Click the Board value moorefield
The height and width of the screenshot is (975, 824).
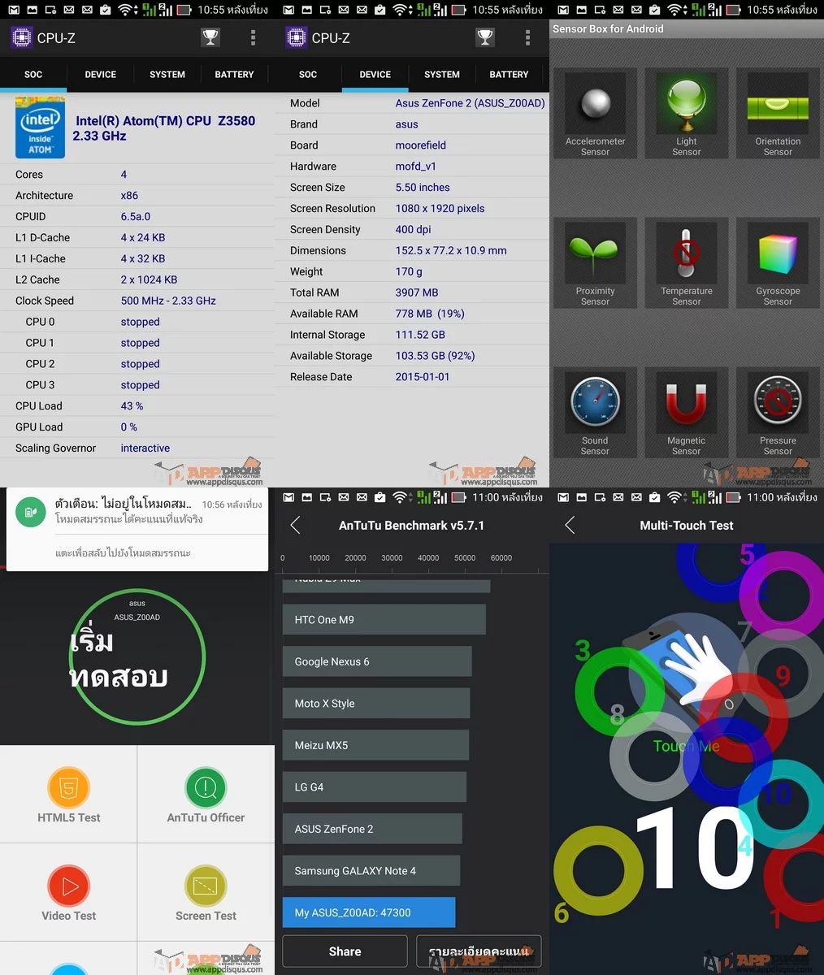pyautogui.click(x=421, y=145)
